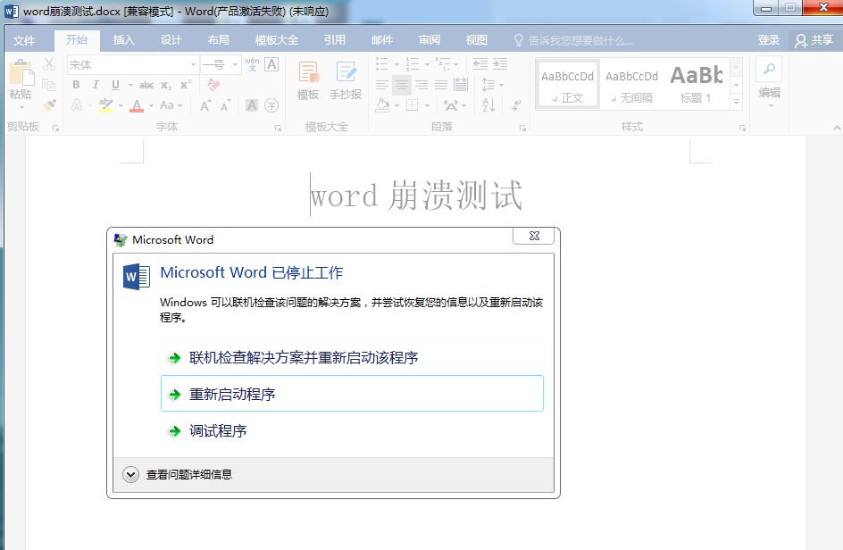Center the paragraph text

pos(402,85)
